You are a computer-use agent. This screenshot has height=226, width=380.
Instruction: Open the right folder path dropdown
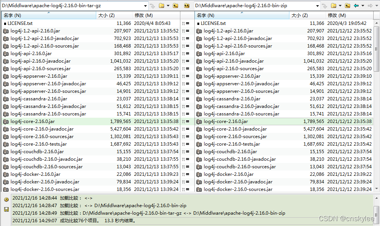click(x=317, y=6)
